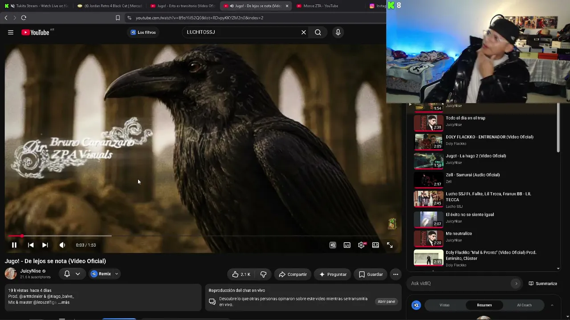Focus the browser address bar URL
Image resolution: width=570 pixels, height=320 pixels.
199,18
